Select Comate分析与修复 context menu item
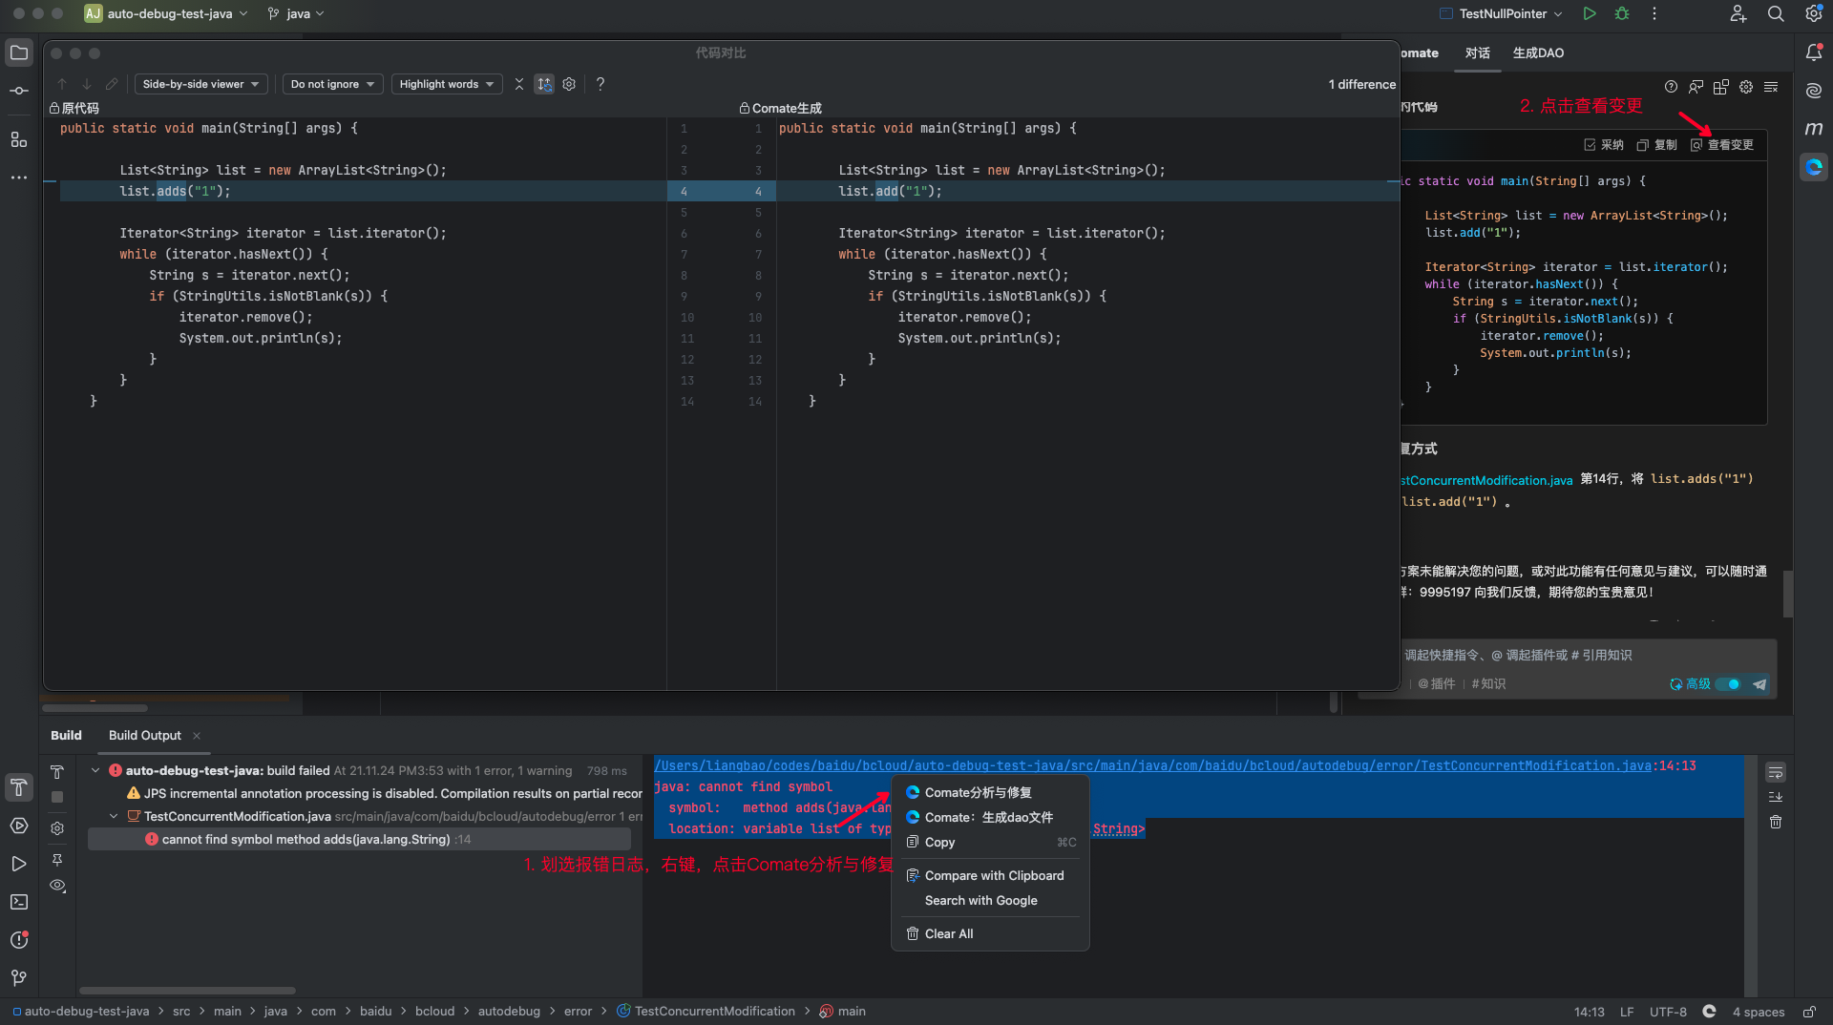The width and height of the screenshot is (1833, 1025). click(990, 792)
